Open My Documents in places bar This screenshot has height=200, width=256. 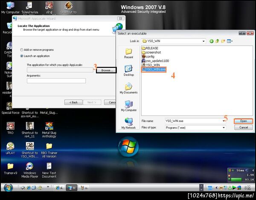(x=128, y=88)
